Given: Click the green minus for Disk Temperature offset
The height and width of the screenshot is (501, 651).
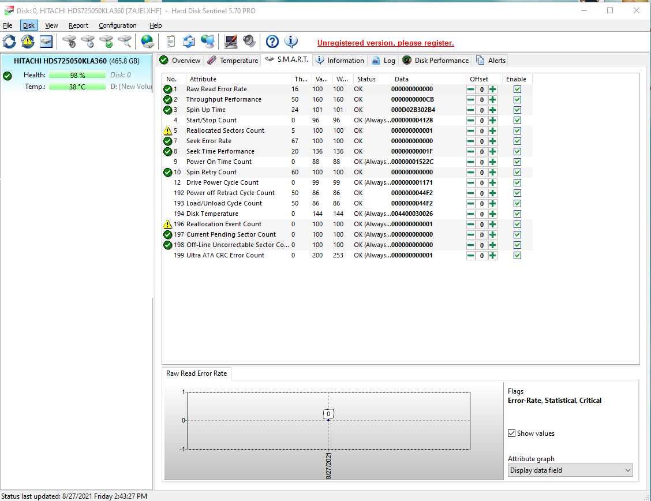Looking at the screenshot, I should coord(470,214).
